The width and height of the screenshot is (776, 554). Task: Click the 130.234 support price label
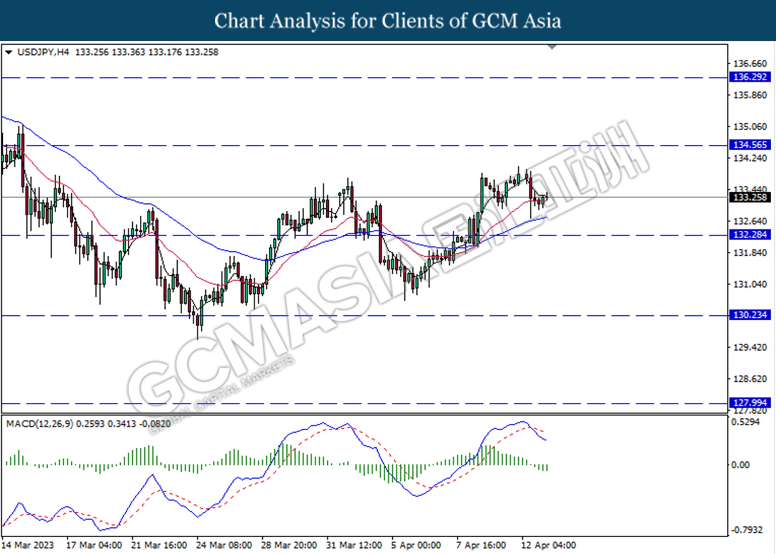click(x=750, y=315)
